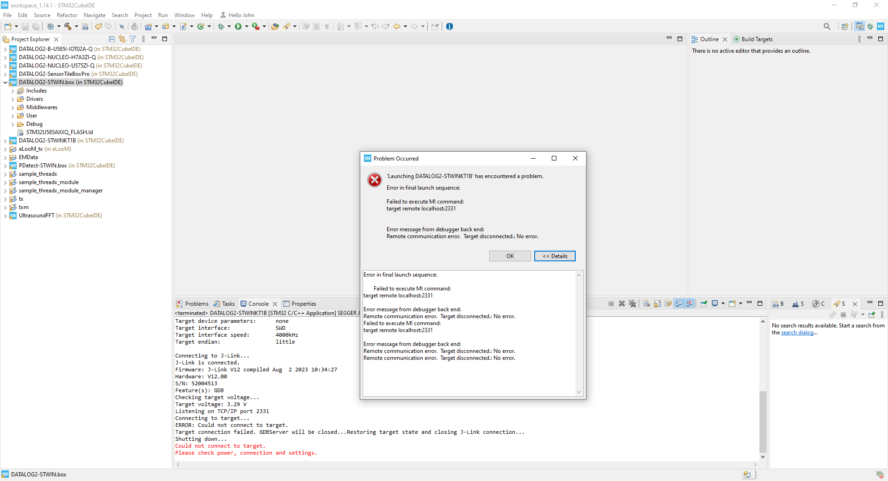Open the New wizard dropdown arrow
888x481 pixels.
tap(16, 26)
